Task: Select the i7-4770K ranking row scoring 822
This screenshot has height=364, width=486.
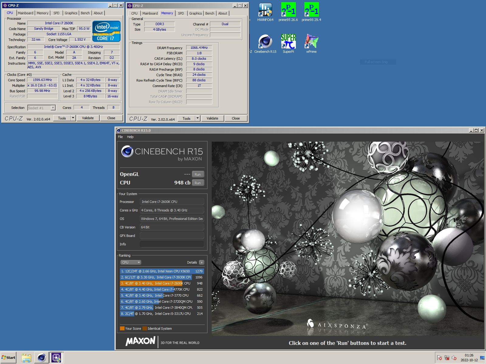Action: [162, 289]
